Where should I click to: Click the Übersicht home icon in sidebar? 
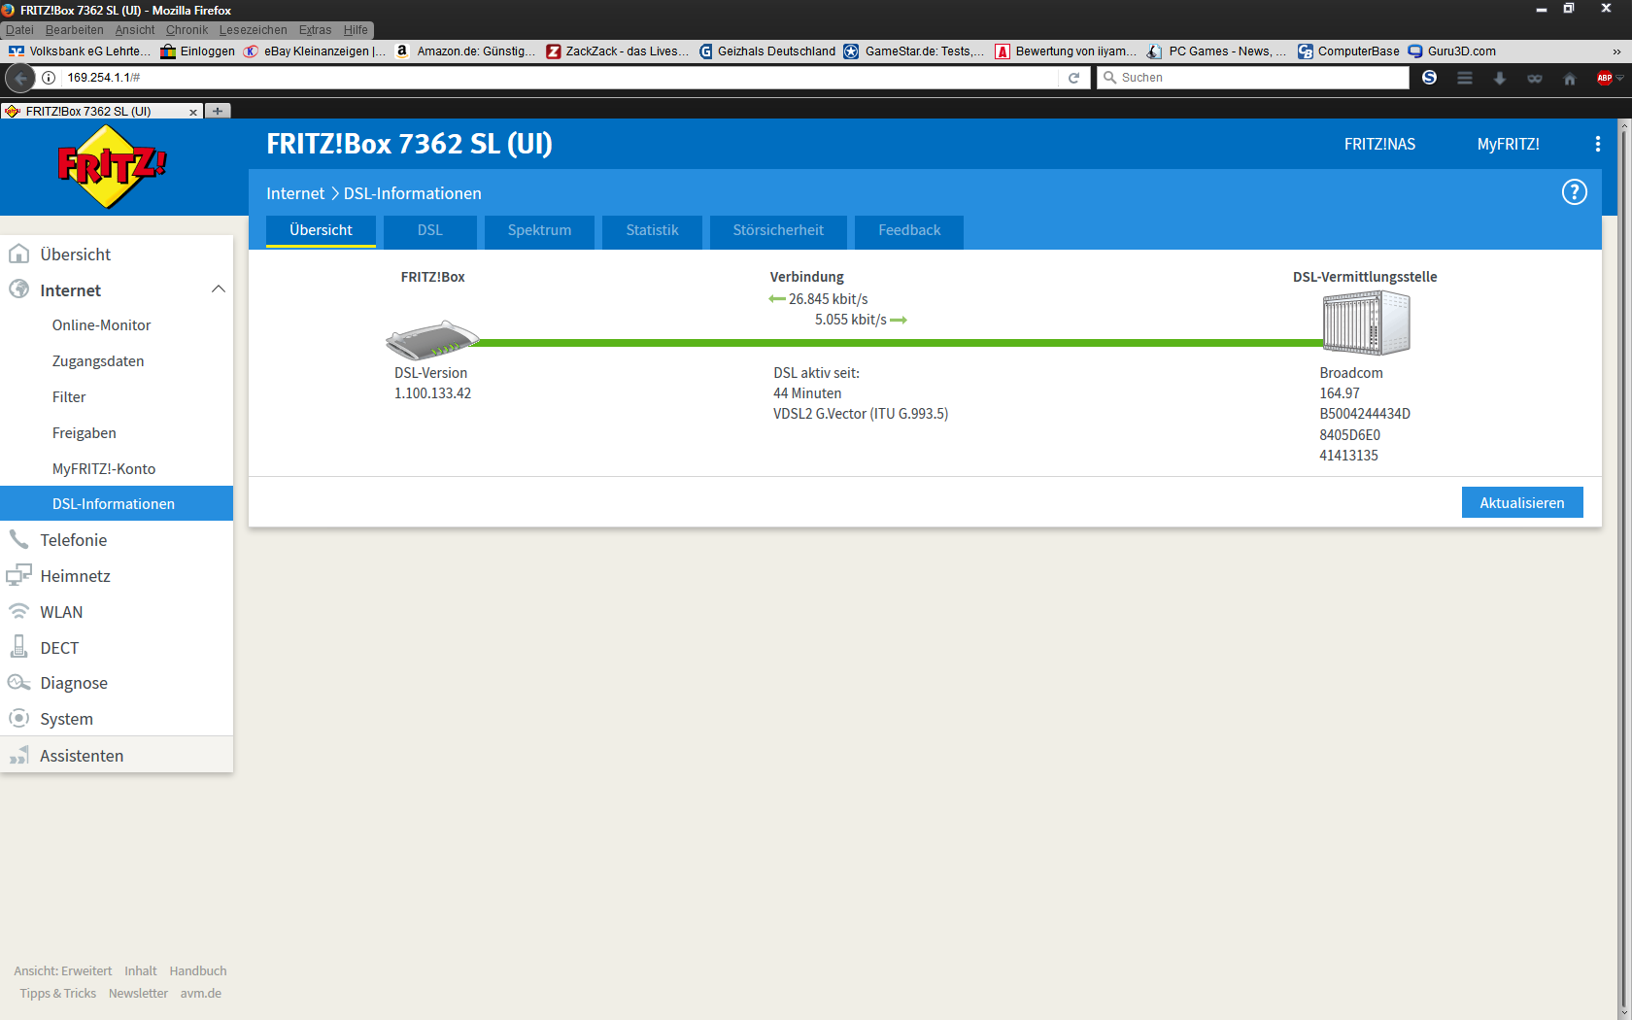pos(18,255)
